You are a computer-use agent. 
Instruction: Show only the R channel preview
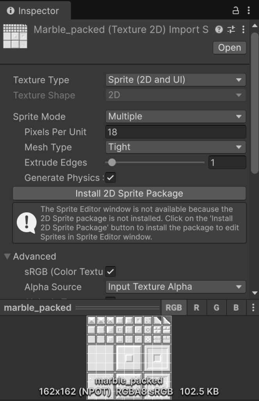coord(196,307)
